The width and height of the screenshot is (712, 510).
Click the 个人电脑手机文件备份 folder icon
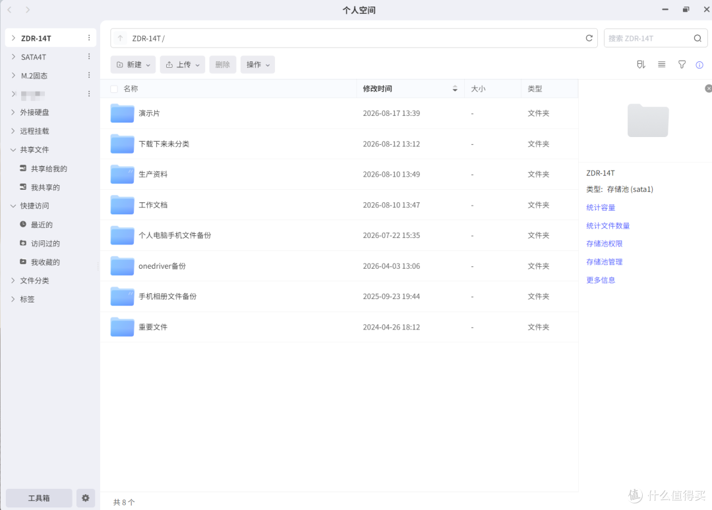[122, 235]
